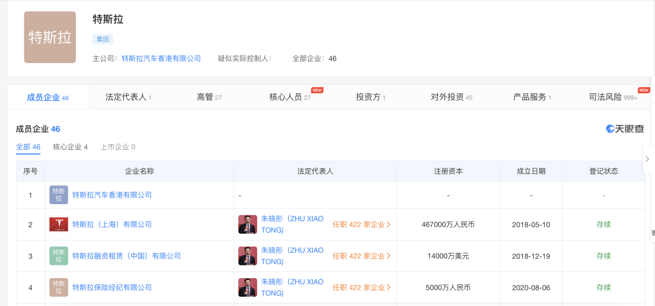
Task: Expand the right side panel arrow
Action: 648,159
